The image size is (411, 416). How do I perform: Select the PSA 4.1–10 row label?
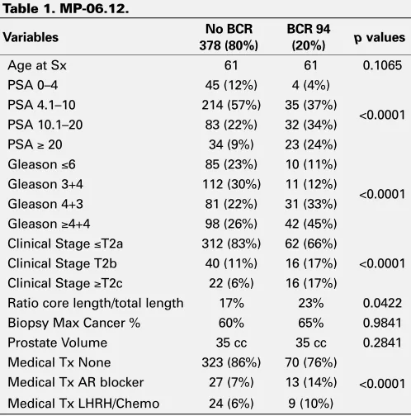pos(41,105)
